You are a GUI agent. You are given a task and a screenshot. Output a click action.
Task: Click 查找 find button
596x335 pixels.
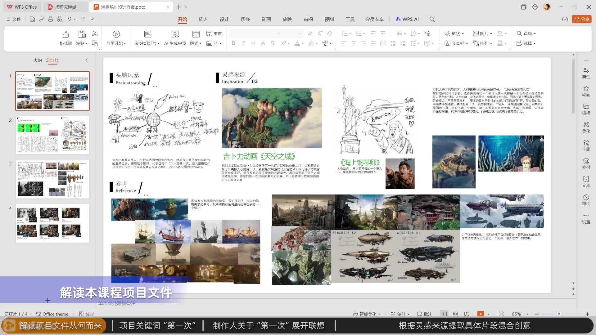point(526,33)
